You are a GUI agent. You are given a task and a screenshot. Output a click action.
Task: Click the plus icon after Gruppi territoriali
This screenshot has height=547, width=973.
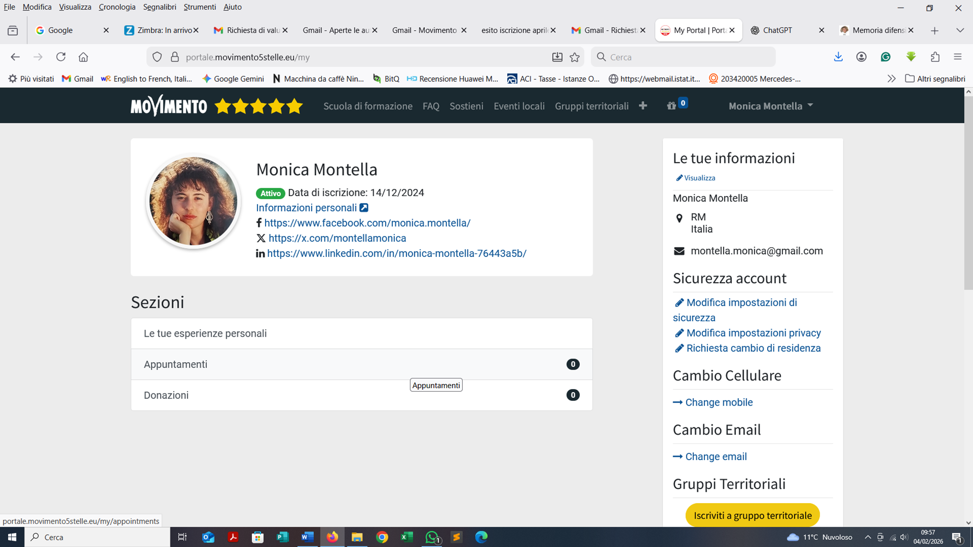coord(643,106)
